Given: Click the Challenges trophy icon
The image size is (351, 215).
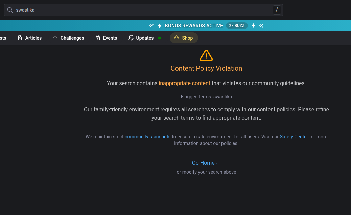Looking at the screenshot, I should coord(55,38).
